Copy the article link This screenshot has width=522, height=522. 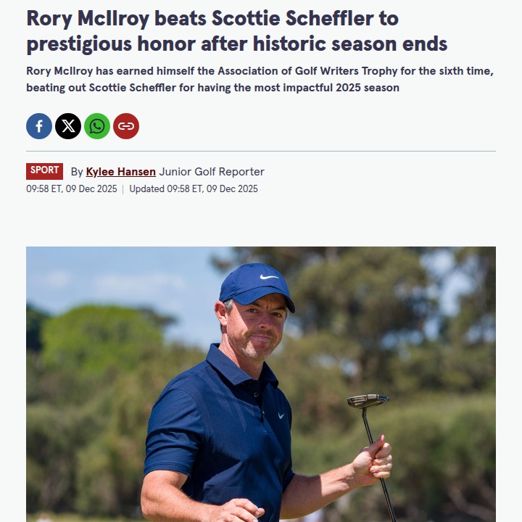tap(126, 126)
